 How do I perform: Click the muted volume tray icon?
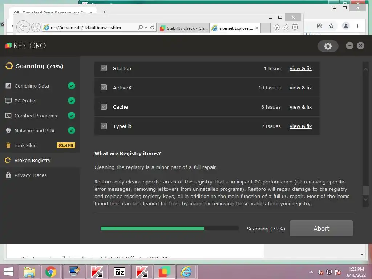tap(320, 272)
